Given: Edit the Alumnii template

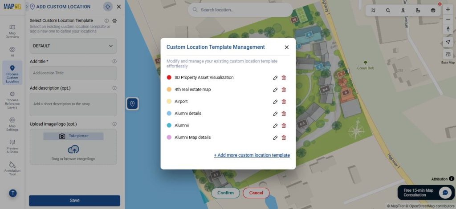Looking at the screenshot, I should [x=275, y=126].
